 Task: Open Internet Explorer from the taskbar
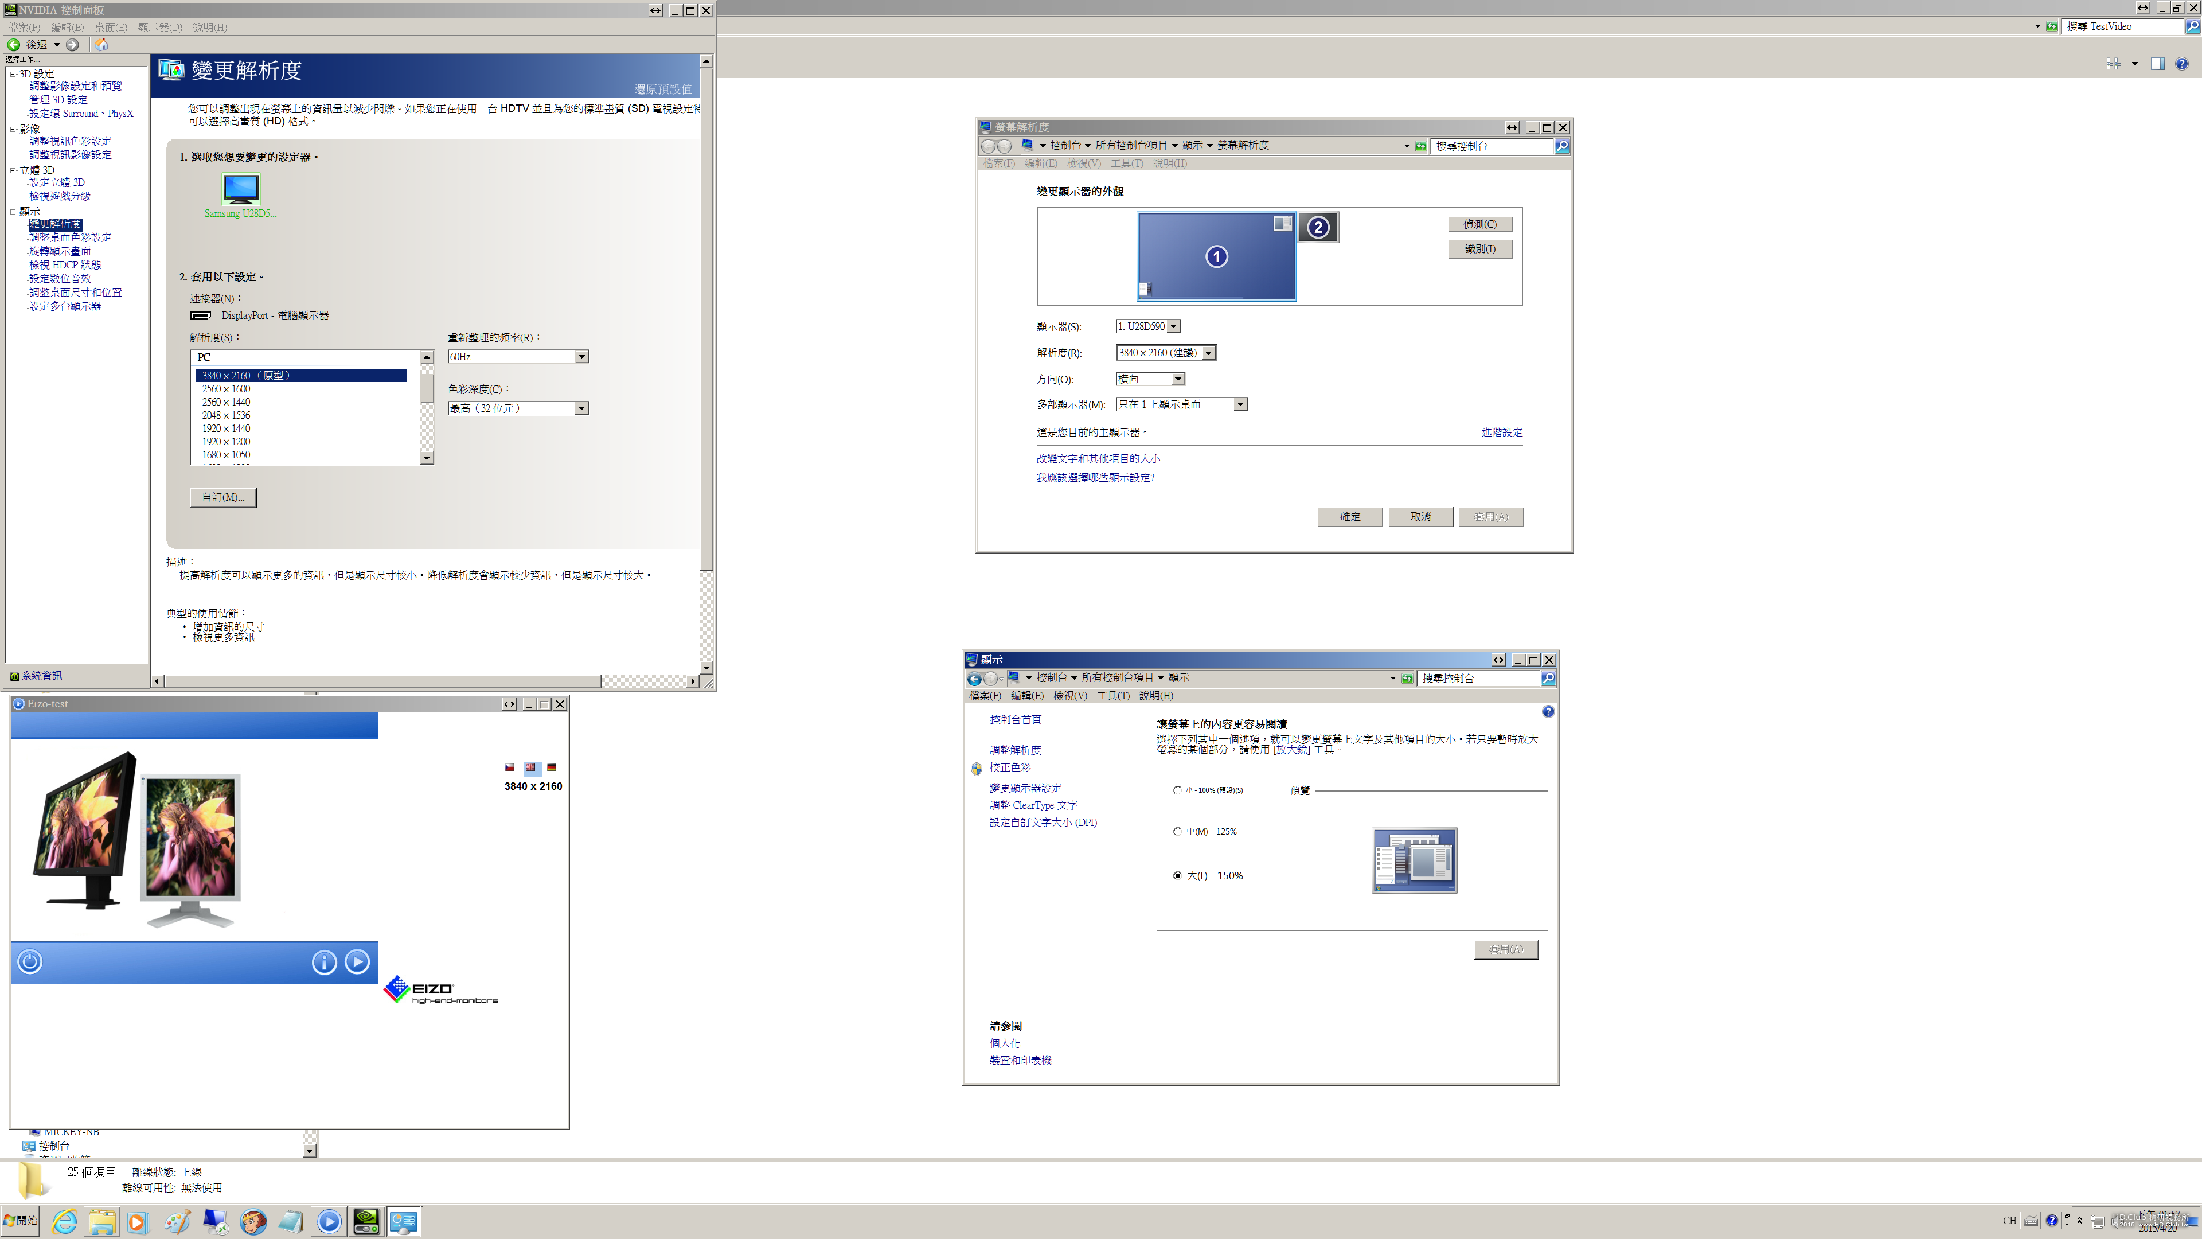(x=65, y=1221)
